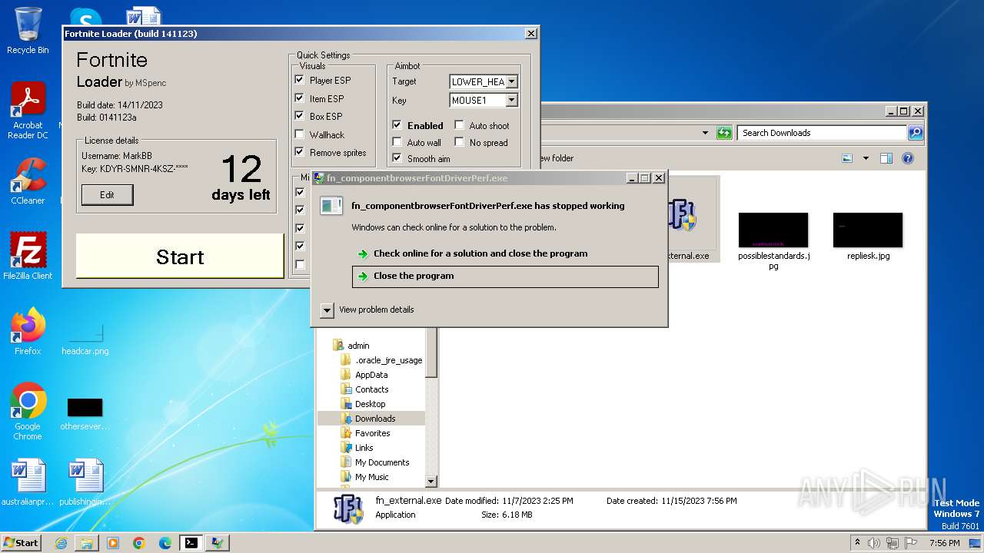Click the search magnifier in Explorer
The image size is (984, 553).
[915, 133]
